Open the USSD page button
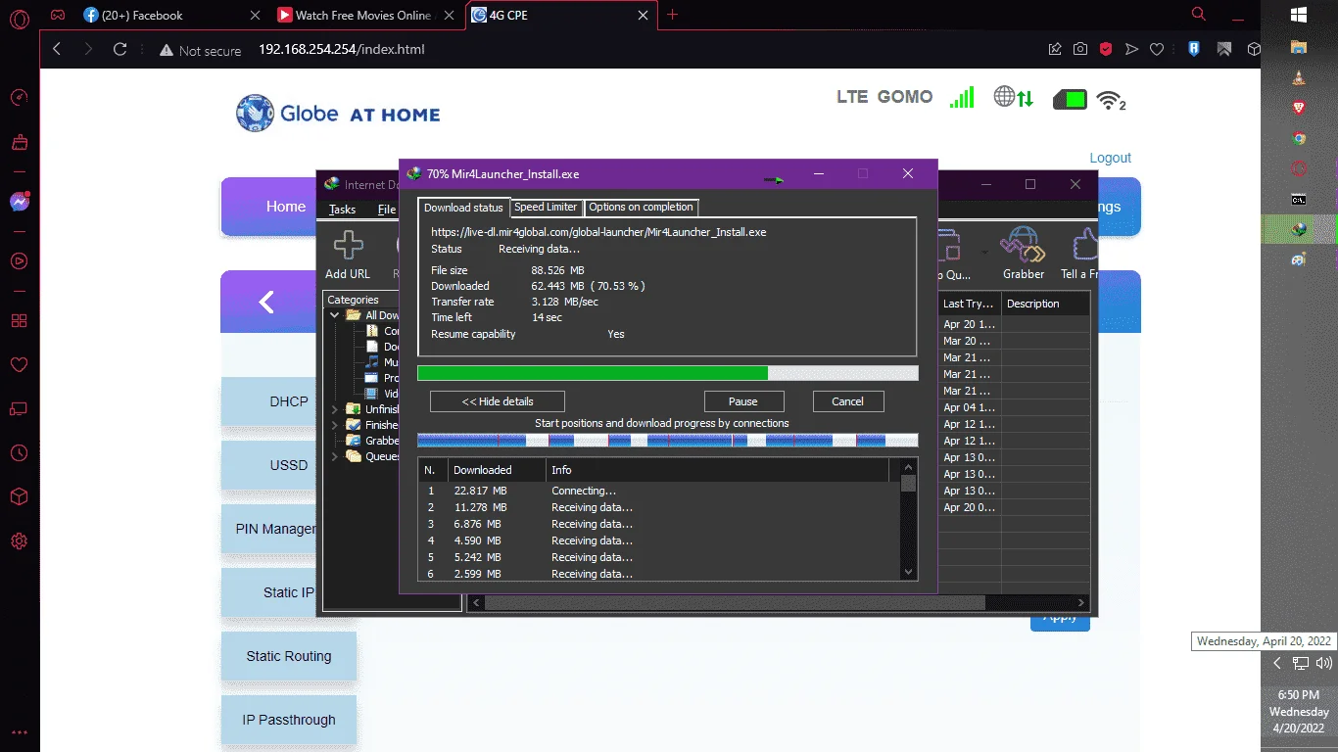The height and width of the screenshot is (752, 1338). [x=289, y=465]
